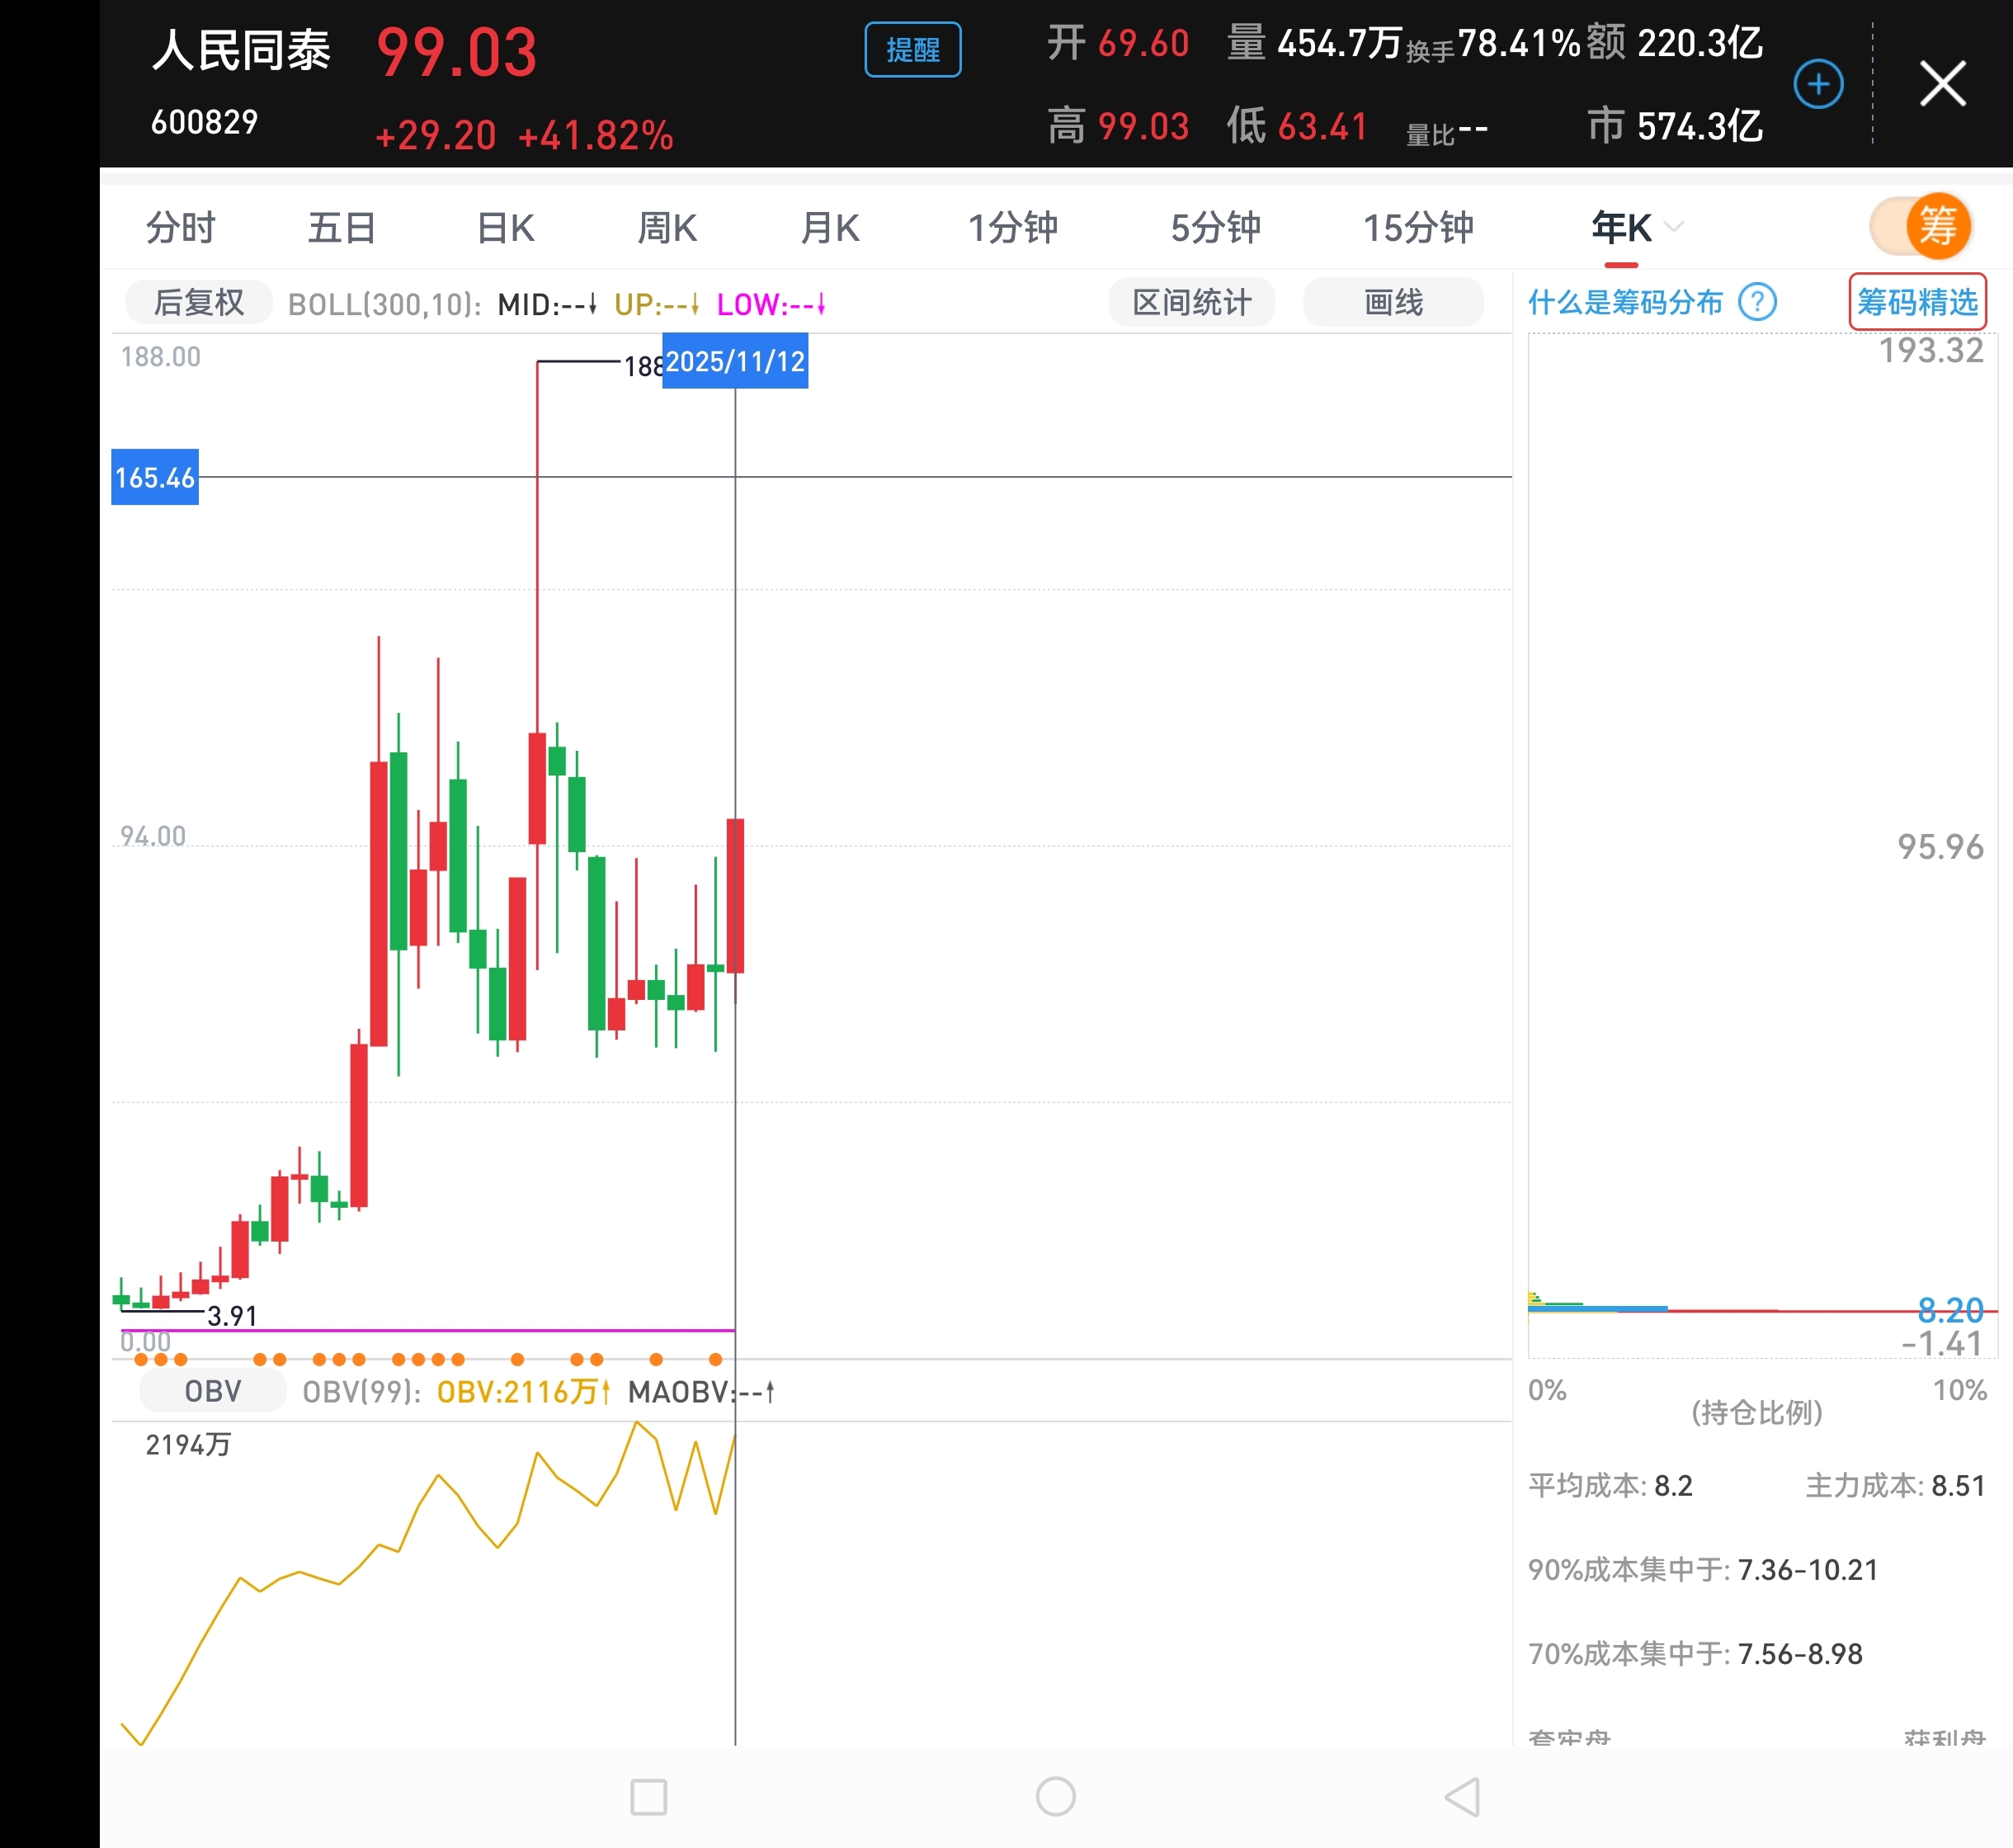The width and height of the screenshot is (2013, 1848).
Task: Click the 2025/11/12 date marker label
Action: [x=735, y=362]
